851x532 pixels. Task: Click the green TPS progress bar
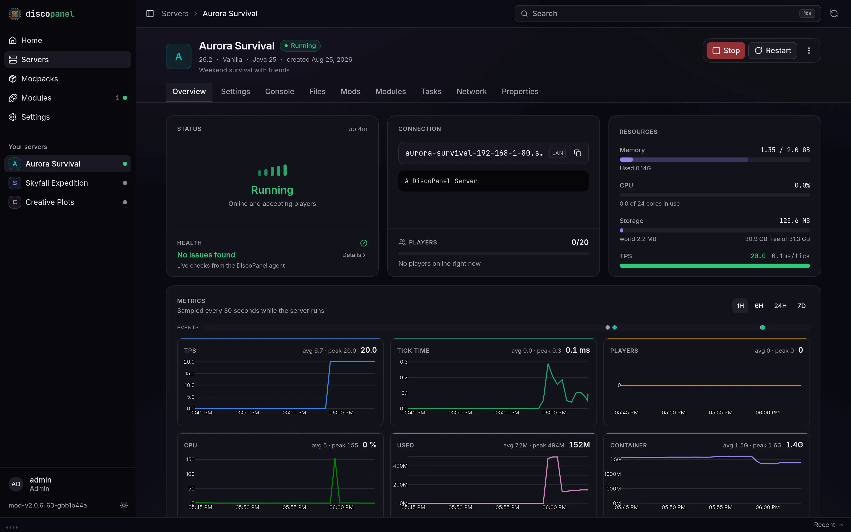coord(715,266)
